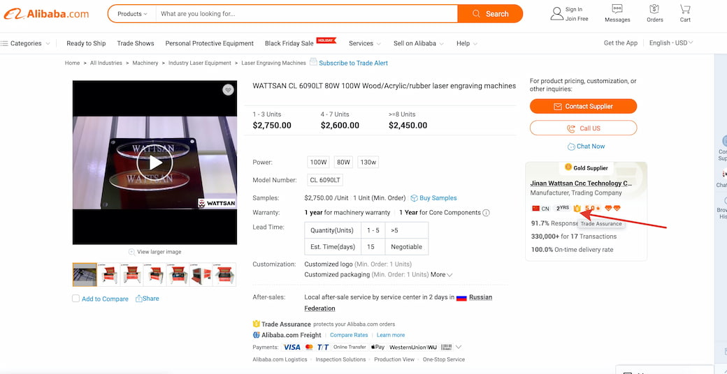Open the Ready to Ship tab
The image size is (727, 374).
86,43
